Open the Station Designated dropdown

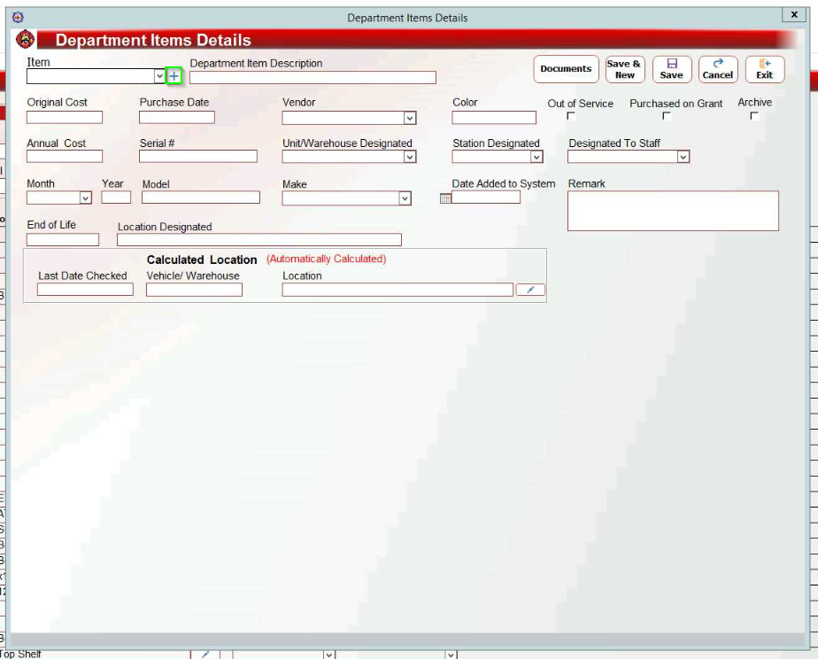(x=536, y=157)
